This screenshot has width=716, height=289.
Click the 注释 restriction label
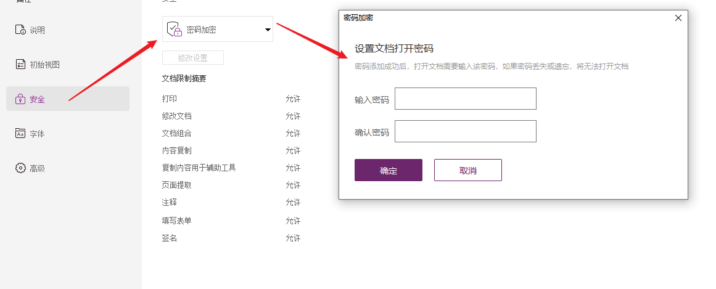(x=170, y=201)
